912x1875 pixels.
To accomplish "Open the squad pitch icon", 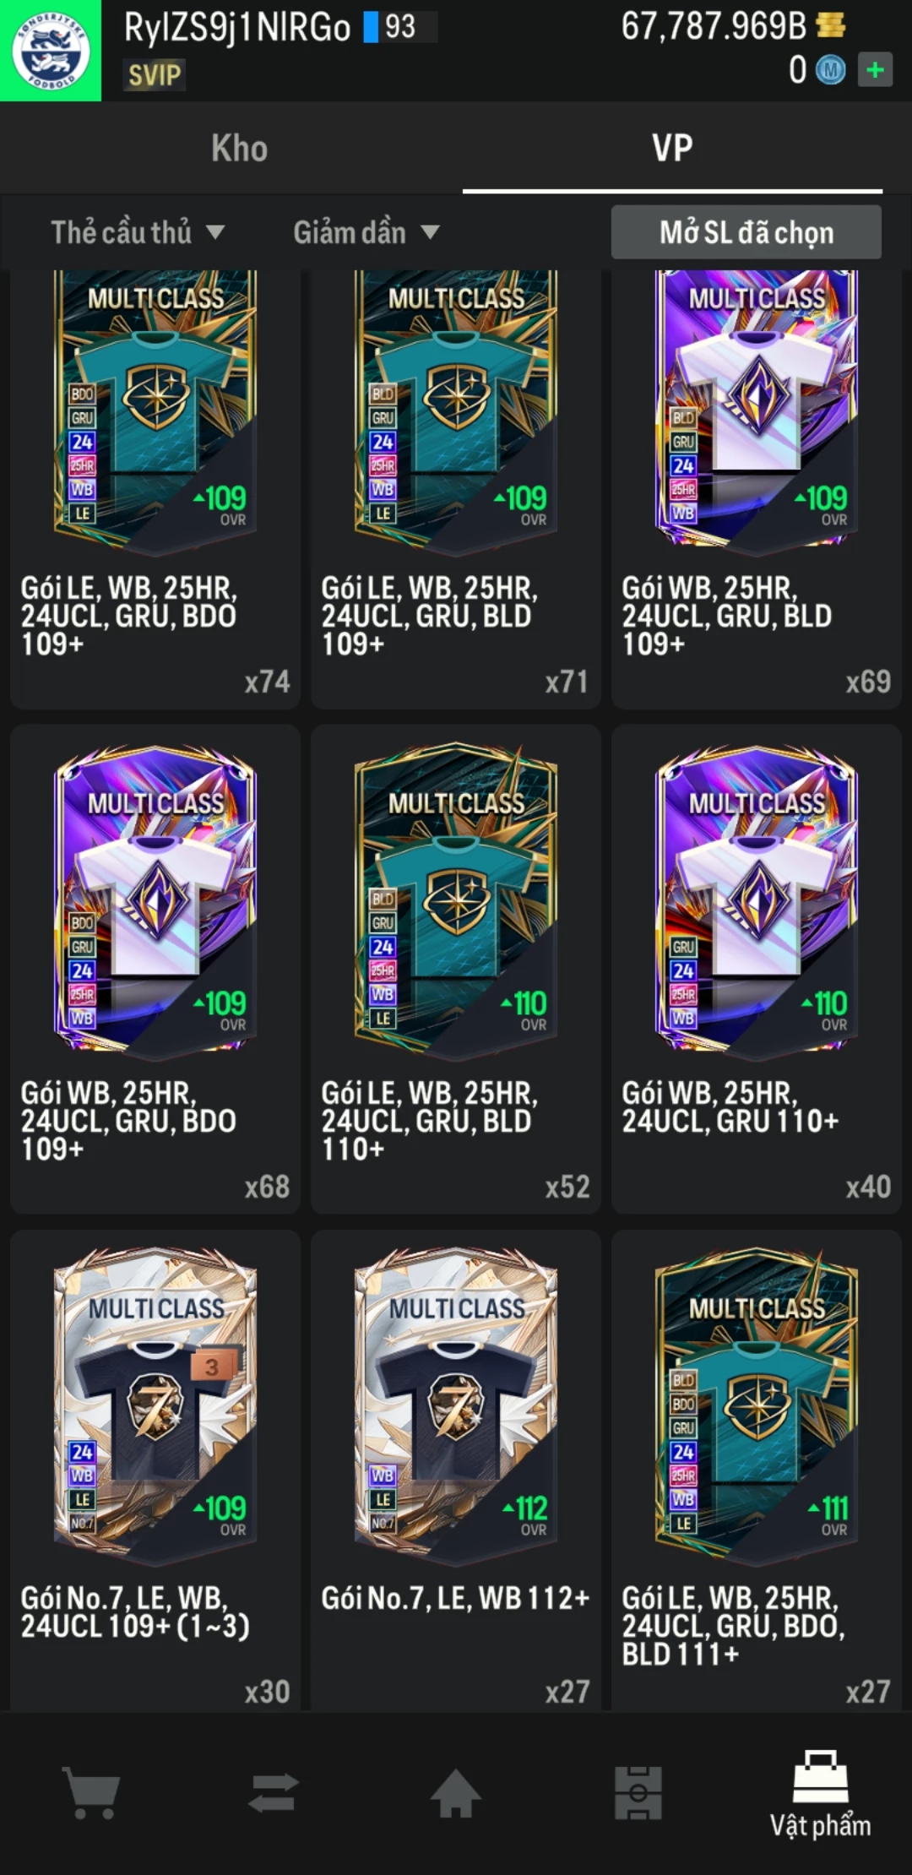I will pos(638,1791).
